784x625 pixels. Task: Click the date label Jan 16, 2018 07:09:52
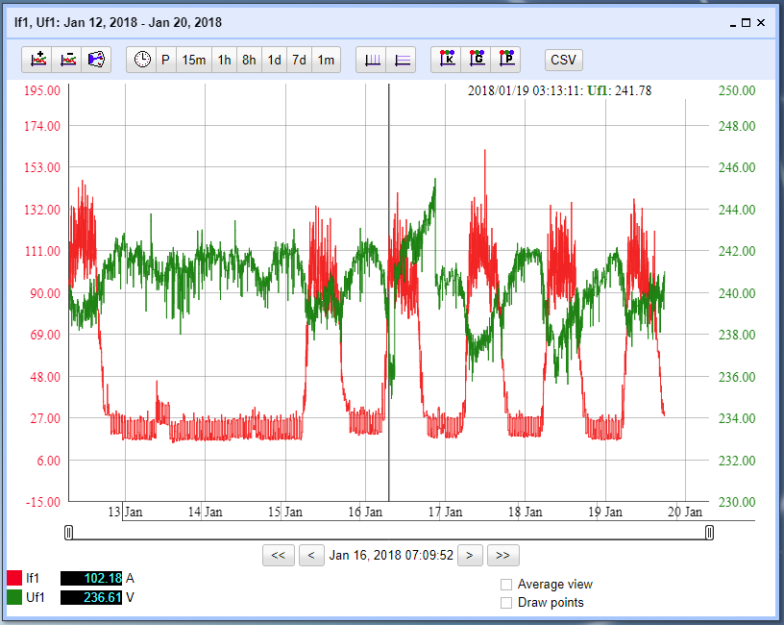391,556
